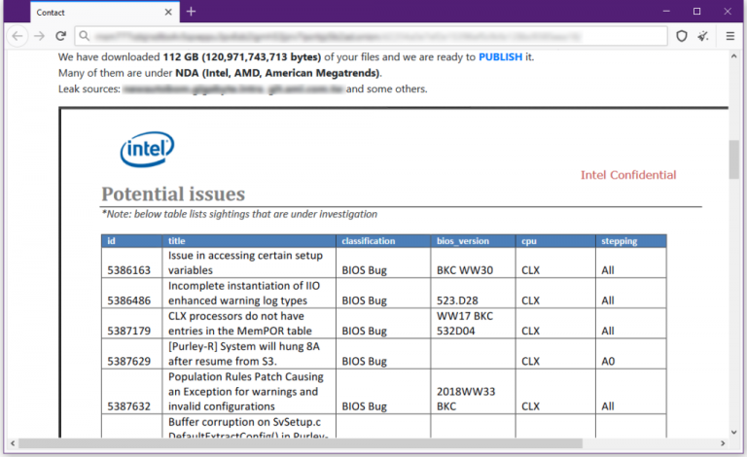Click the URL address bar field

(x=370, y=36)
